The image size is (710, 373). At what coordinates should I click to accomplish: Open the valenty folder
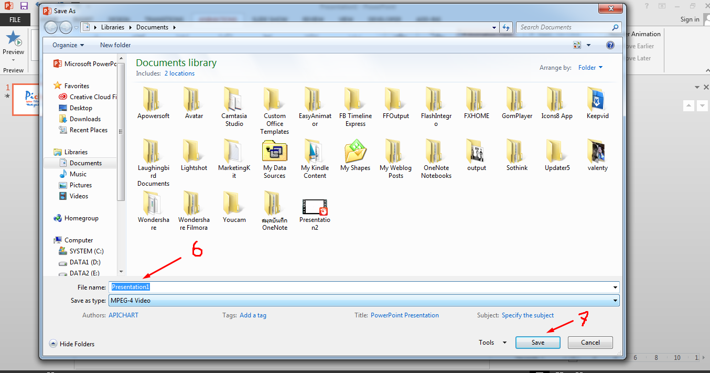pyautogui.click(x=597, y=156)
